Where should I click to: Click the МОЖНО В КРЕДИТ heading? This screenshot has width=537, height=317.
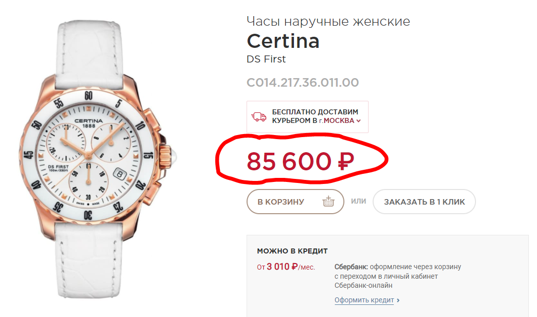click(x=292, y=250)
